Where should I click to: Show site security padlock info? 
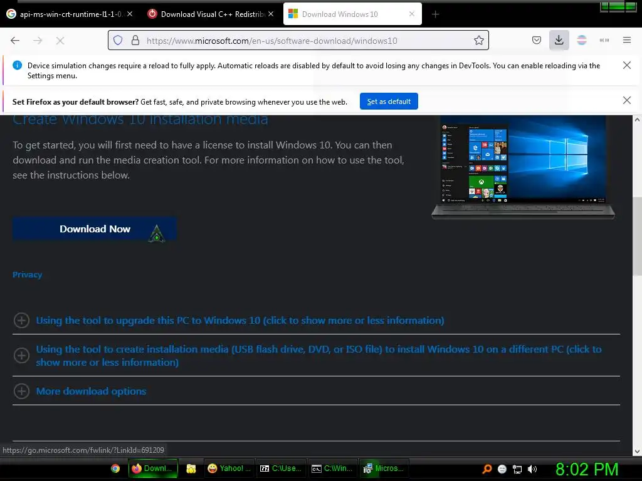click(135, 41)
